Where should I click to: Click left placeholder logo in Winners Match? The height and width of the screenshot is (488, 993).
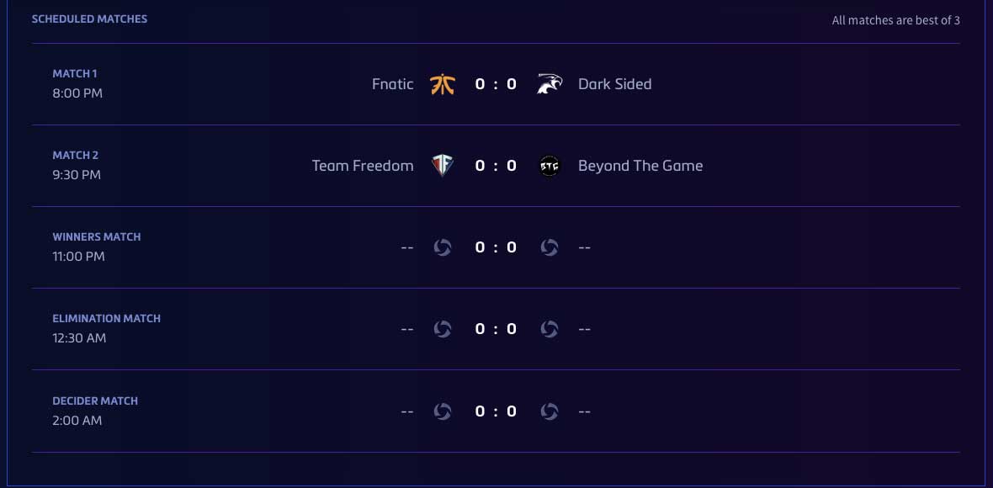click(442, 247)
